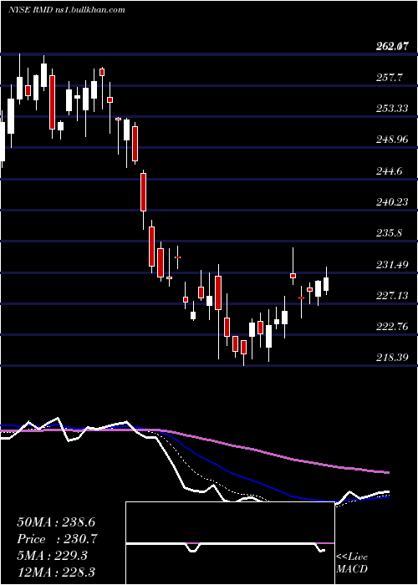Viewport: 418px width, 585px height.
Task: Click the <<Live MACD label
Action: coord(352,563)
